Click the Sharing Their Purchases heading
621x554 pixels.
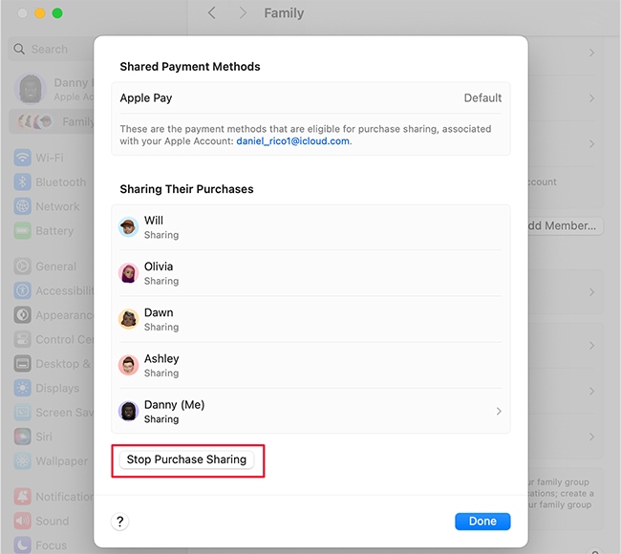click(x=186, y=189)
